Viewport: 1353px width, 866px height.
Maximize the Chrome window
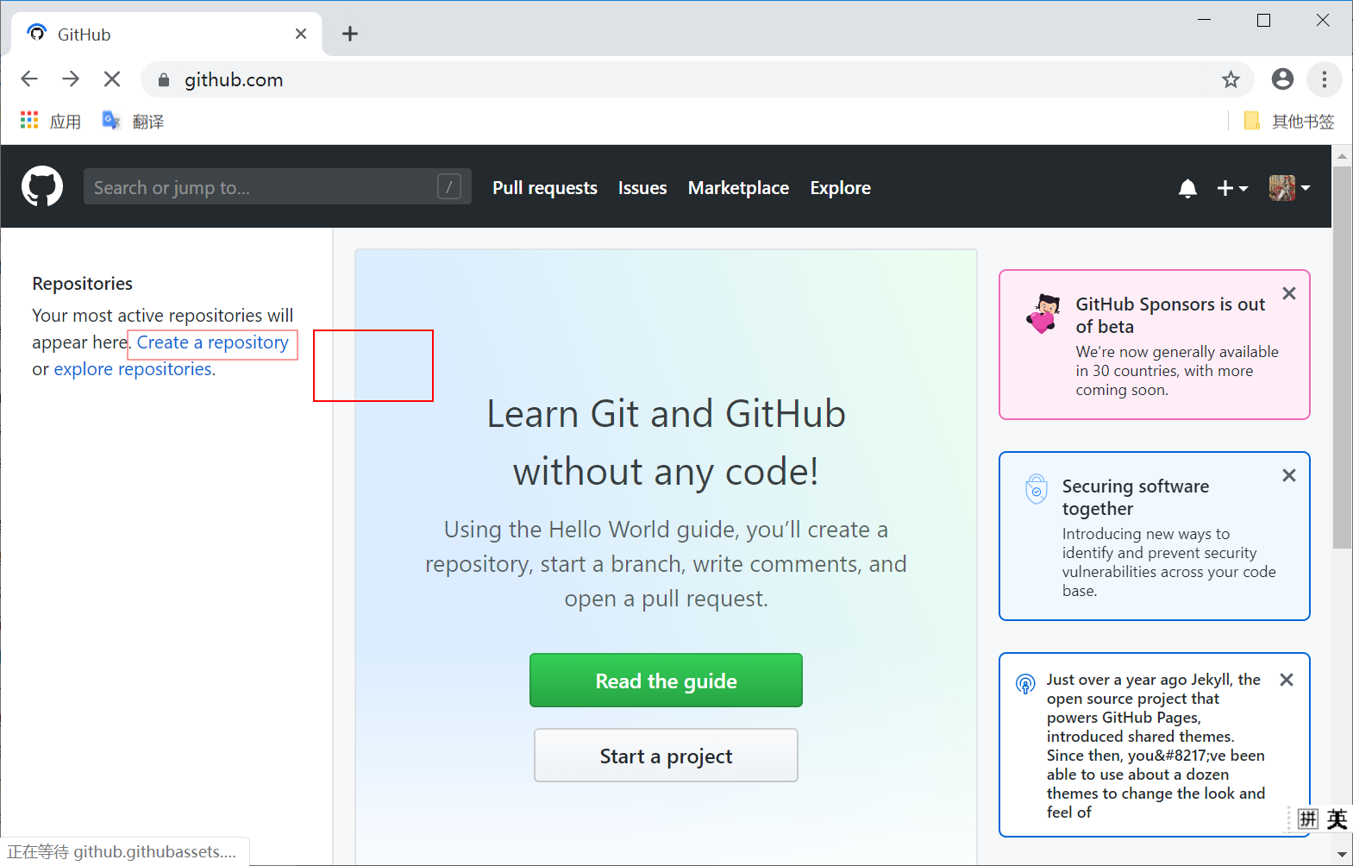pyautogui.click(x=1263, y=20)
